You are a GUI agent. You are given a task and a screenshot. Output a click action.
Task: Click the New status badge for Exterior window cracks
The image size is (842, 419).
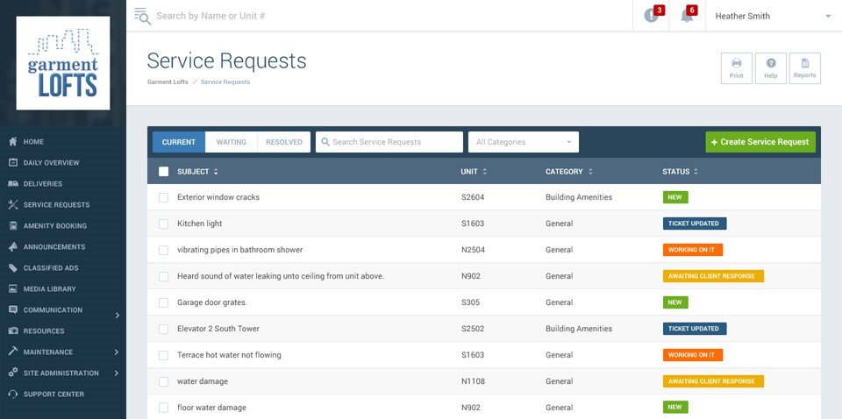675,197
